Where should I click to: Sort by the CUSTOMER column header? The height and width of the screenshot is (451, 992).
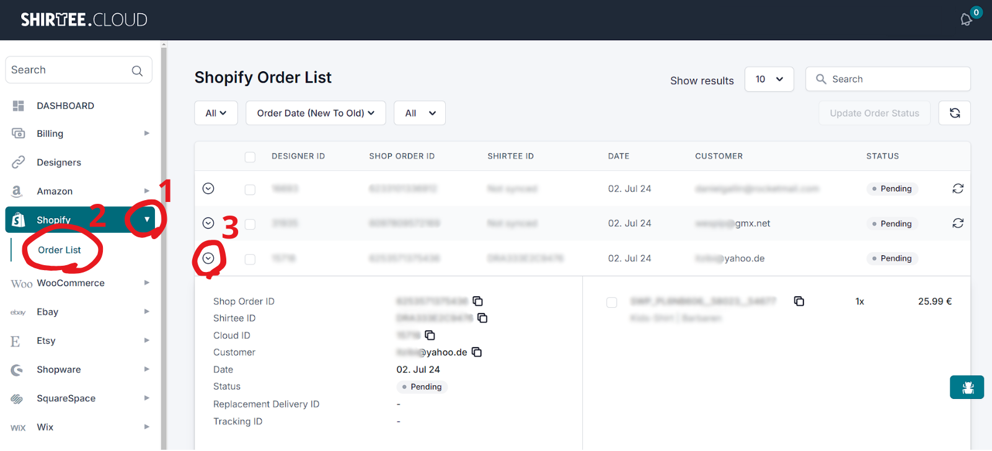(719, 156)
